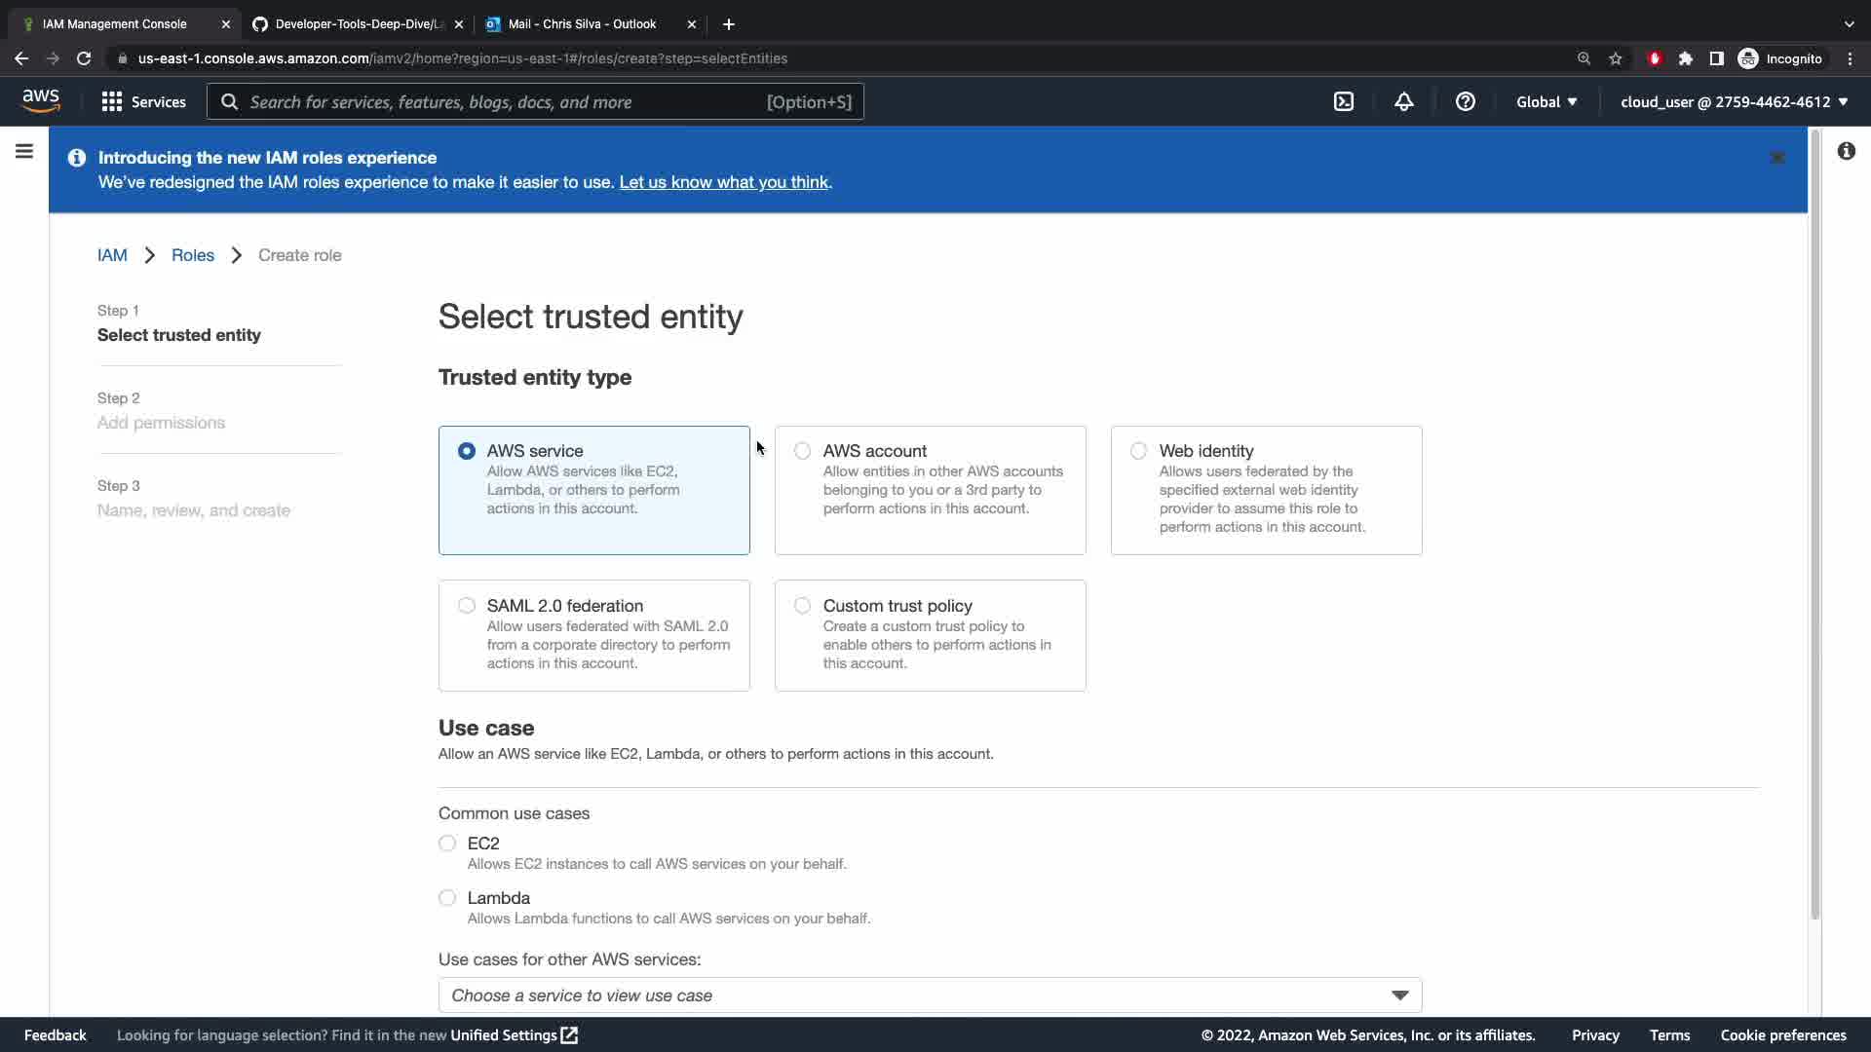Click the Roles breadcrumb link
The width and height of the screenshot is (1871, 1052).
pos(192,255)
